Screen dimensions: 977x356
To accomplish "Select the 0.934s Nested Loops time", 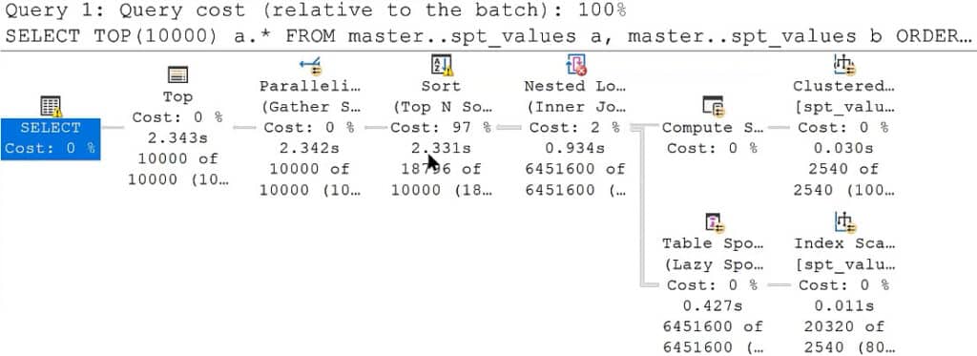I will 574,148.
